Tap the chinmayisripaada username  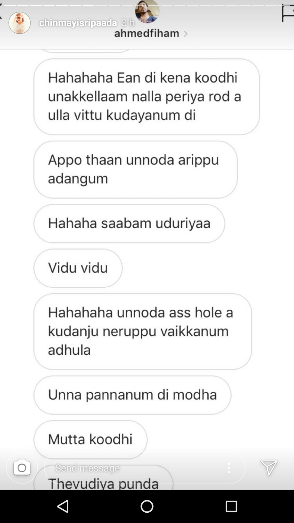click(x=78, y=23)
